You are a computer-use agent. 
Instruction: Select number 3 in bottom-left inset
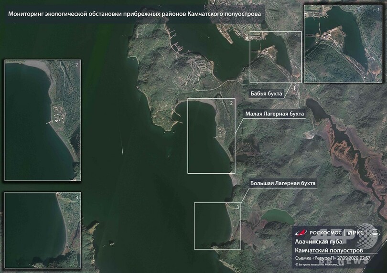[76, 196]
